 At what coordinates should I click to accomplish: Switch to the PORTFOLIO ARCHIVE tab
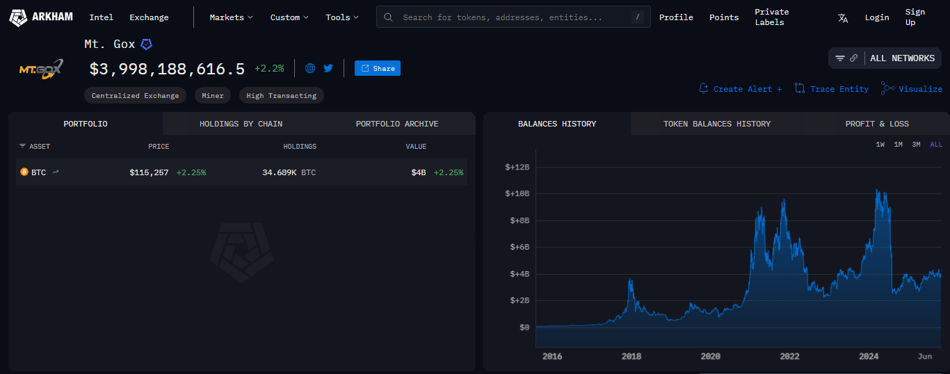click(397, 124)
